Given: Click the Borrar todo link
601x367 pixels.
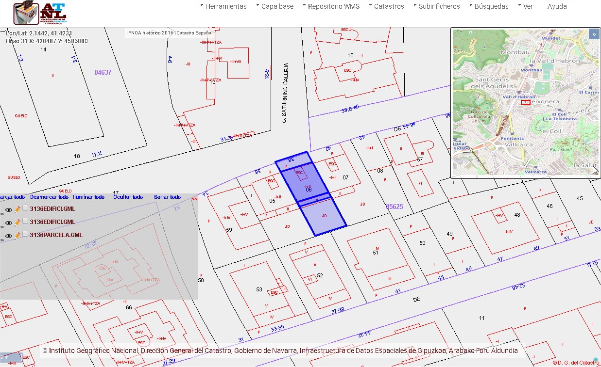Looking at the screenshot, I should (x=168, y=197).
